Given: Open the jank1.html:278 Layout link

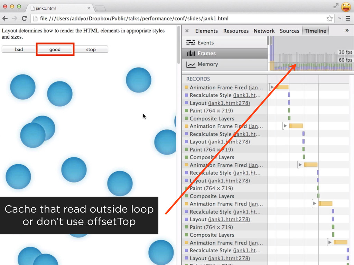Looking at the screenshot, I should (x=229, y=103).
